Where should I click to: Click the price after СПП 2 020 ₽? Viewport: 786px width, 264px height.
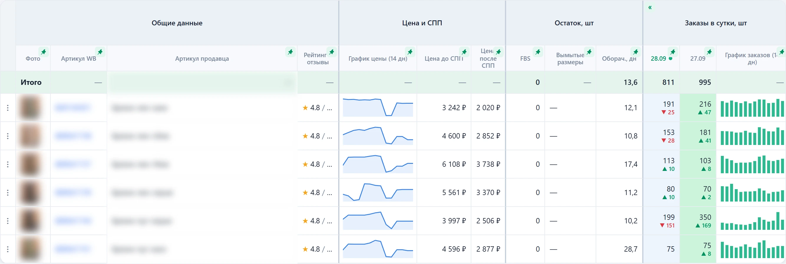point(488,108)
